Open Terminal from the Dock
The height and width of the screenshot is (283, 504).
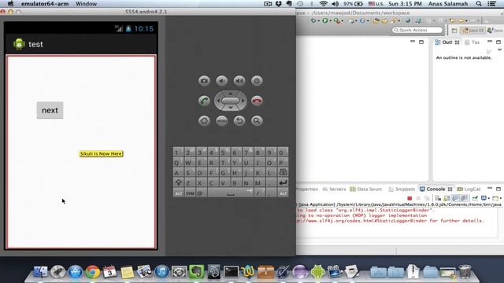tap(231, 271)
